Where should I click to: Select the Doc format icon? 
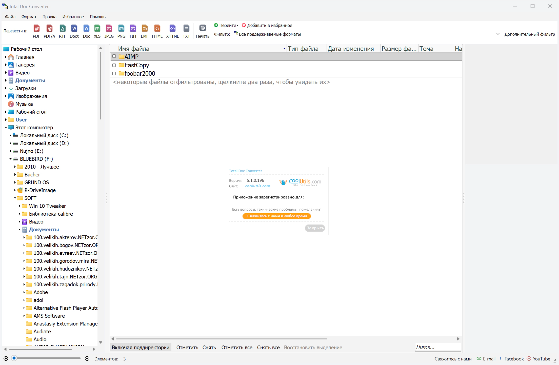(86, 28)
